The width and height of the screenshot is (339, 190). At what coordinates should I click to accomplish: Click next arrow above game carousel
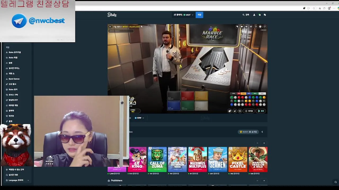pyautogui.click(x=264, y=143)
